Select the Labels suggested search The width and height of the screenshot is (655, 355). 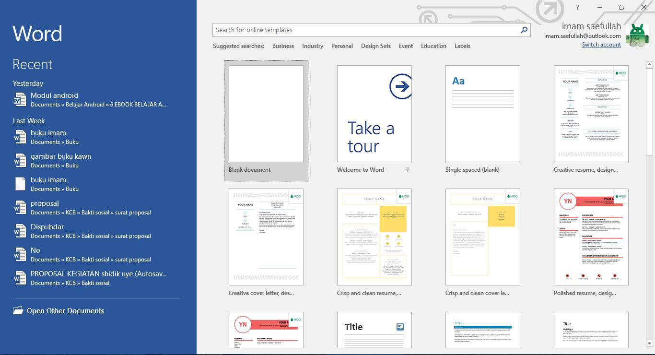[462, 46]
